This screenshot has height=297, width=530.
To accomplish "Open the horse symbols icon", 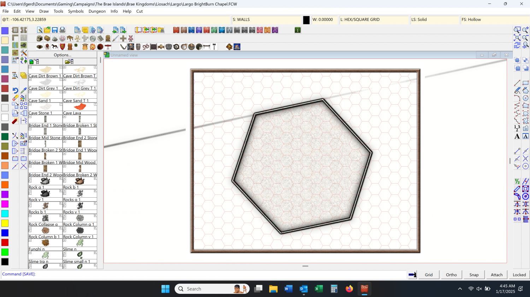I will (55, 47).
